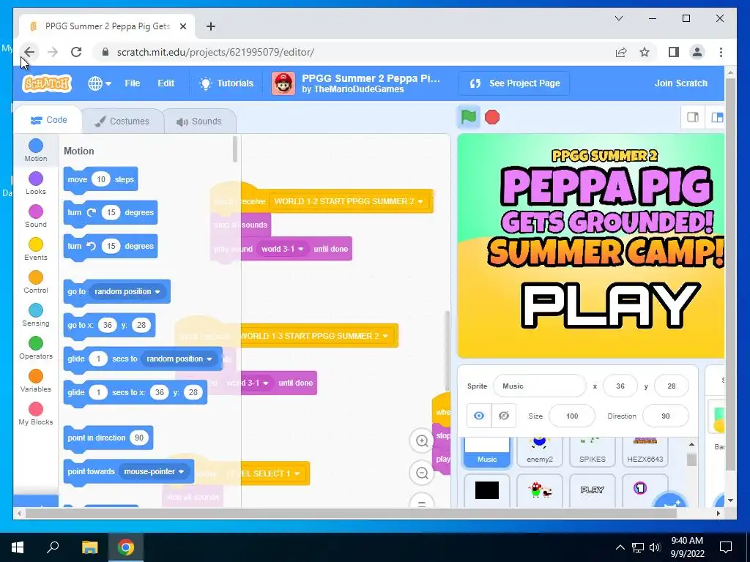
Task: Open the File menu
Action: (x=133, y=83)
